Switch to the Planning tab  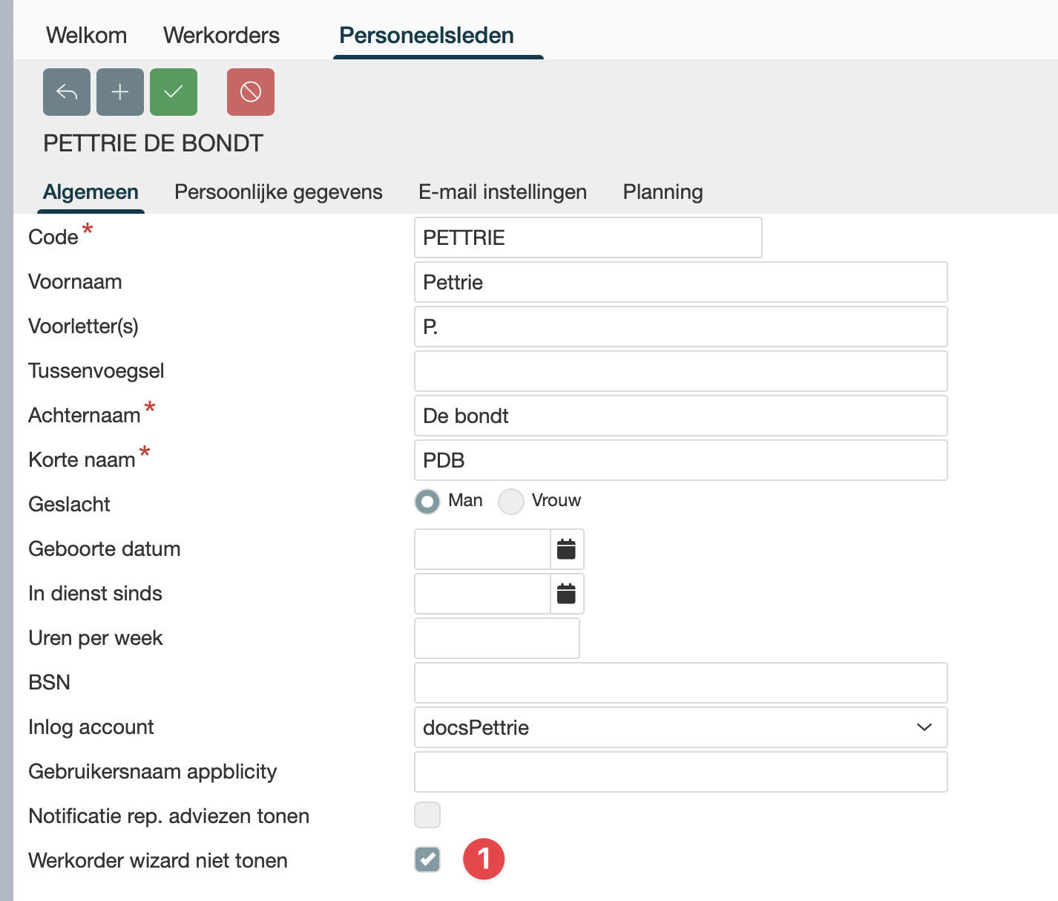663,192
